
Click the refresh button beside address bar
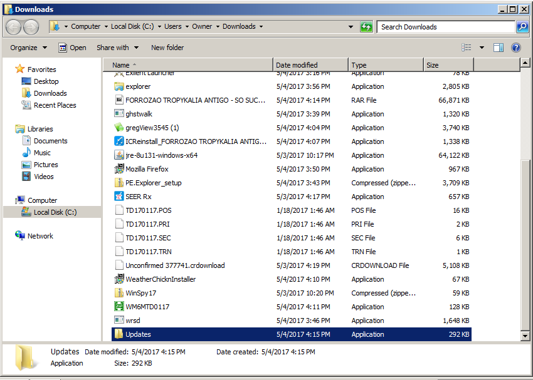pos(366,27)
